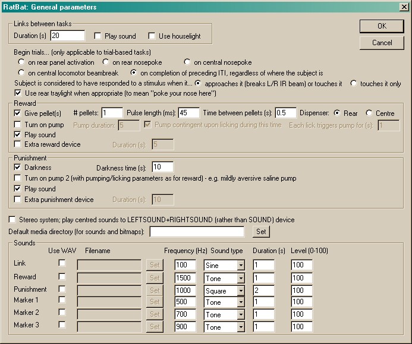Open Sound type dropdown for Punishment
Viewport: 412px width, 344px height.
[x=241, y=291]
